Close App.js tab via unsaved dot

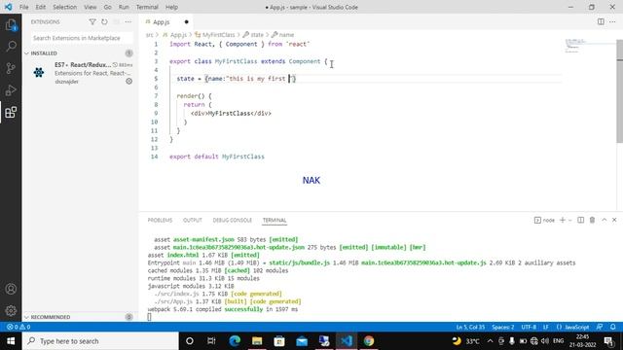click(x=186, y=22)
